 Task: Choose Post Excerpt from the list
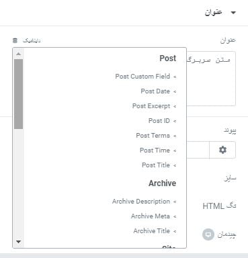pos(154,106)
